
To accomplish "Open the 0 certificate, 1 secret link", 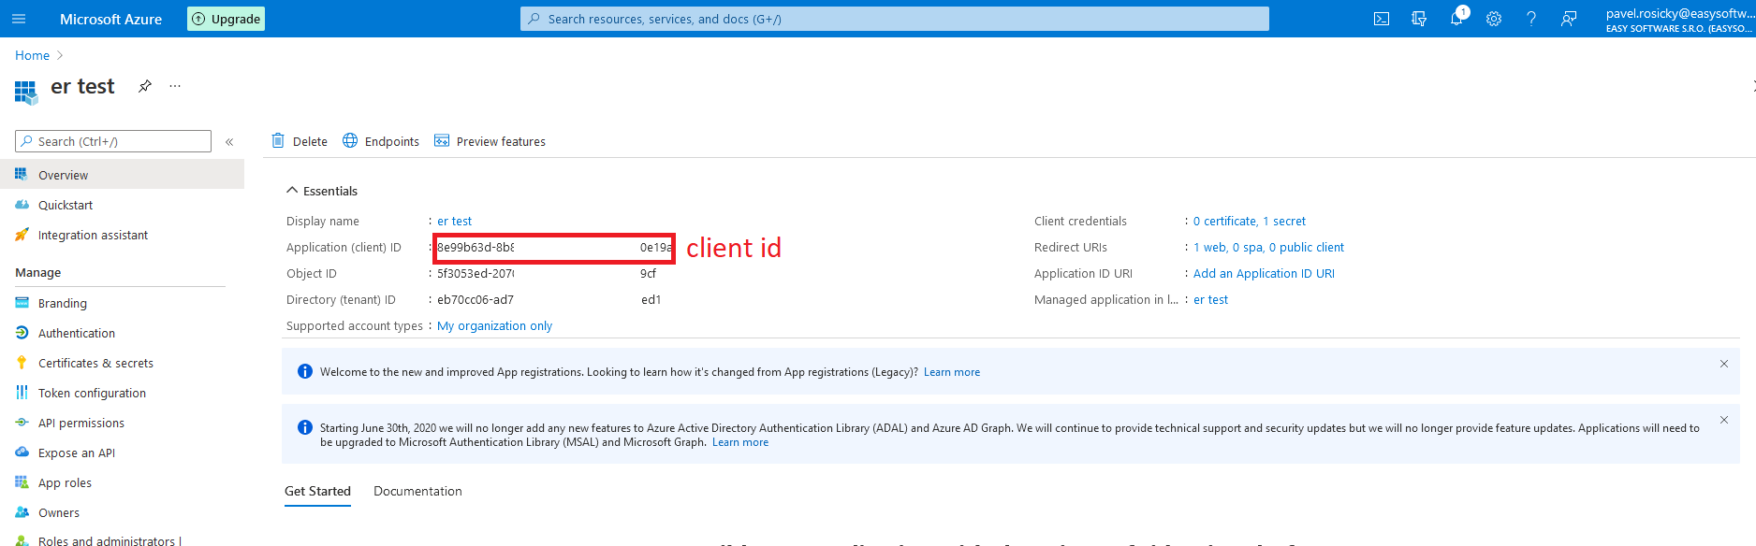I will pyautogui.click(x=1249, y=221).
